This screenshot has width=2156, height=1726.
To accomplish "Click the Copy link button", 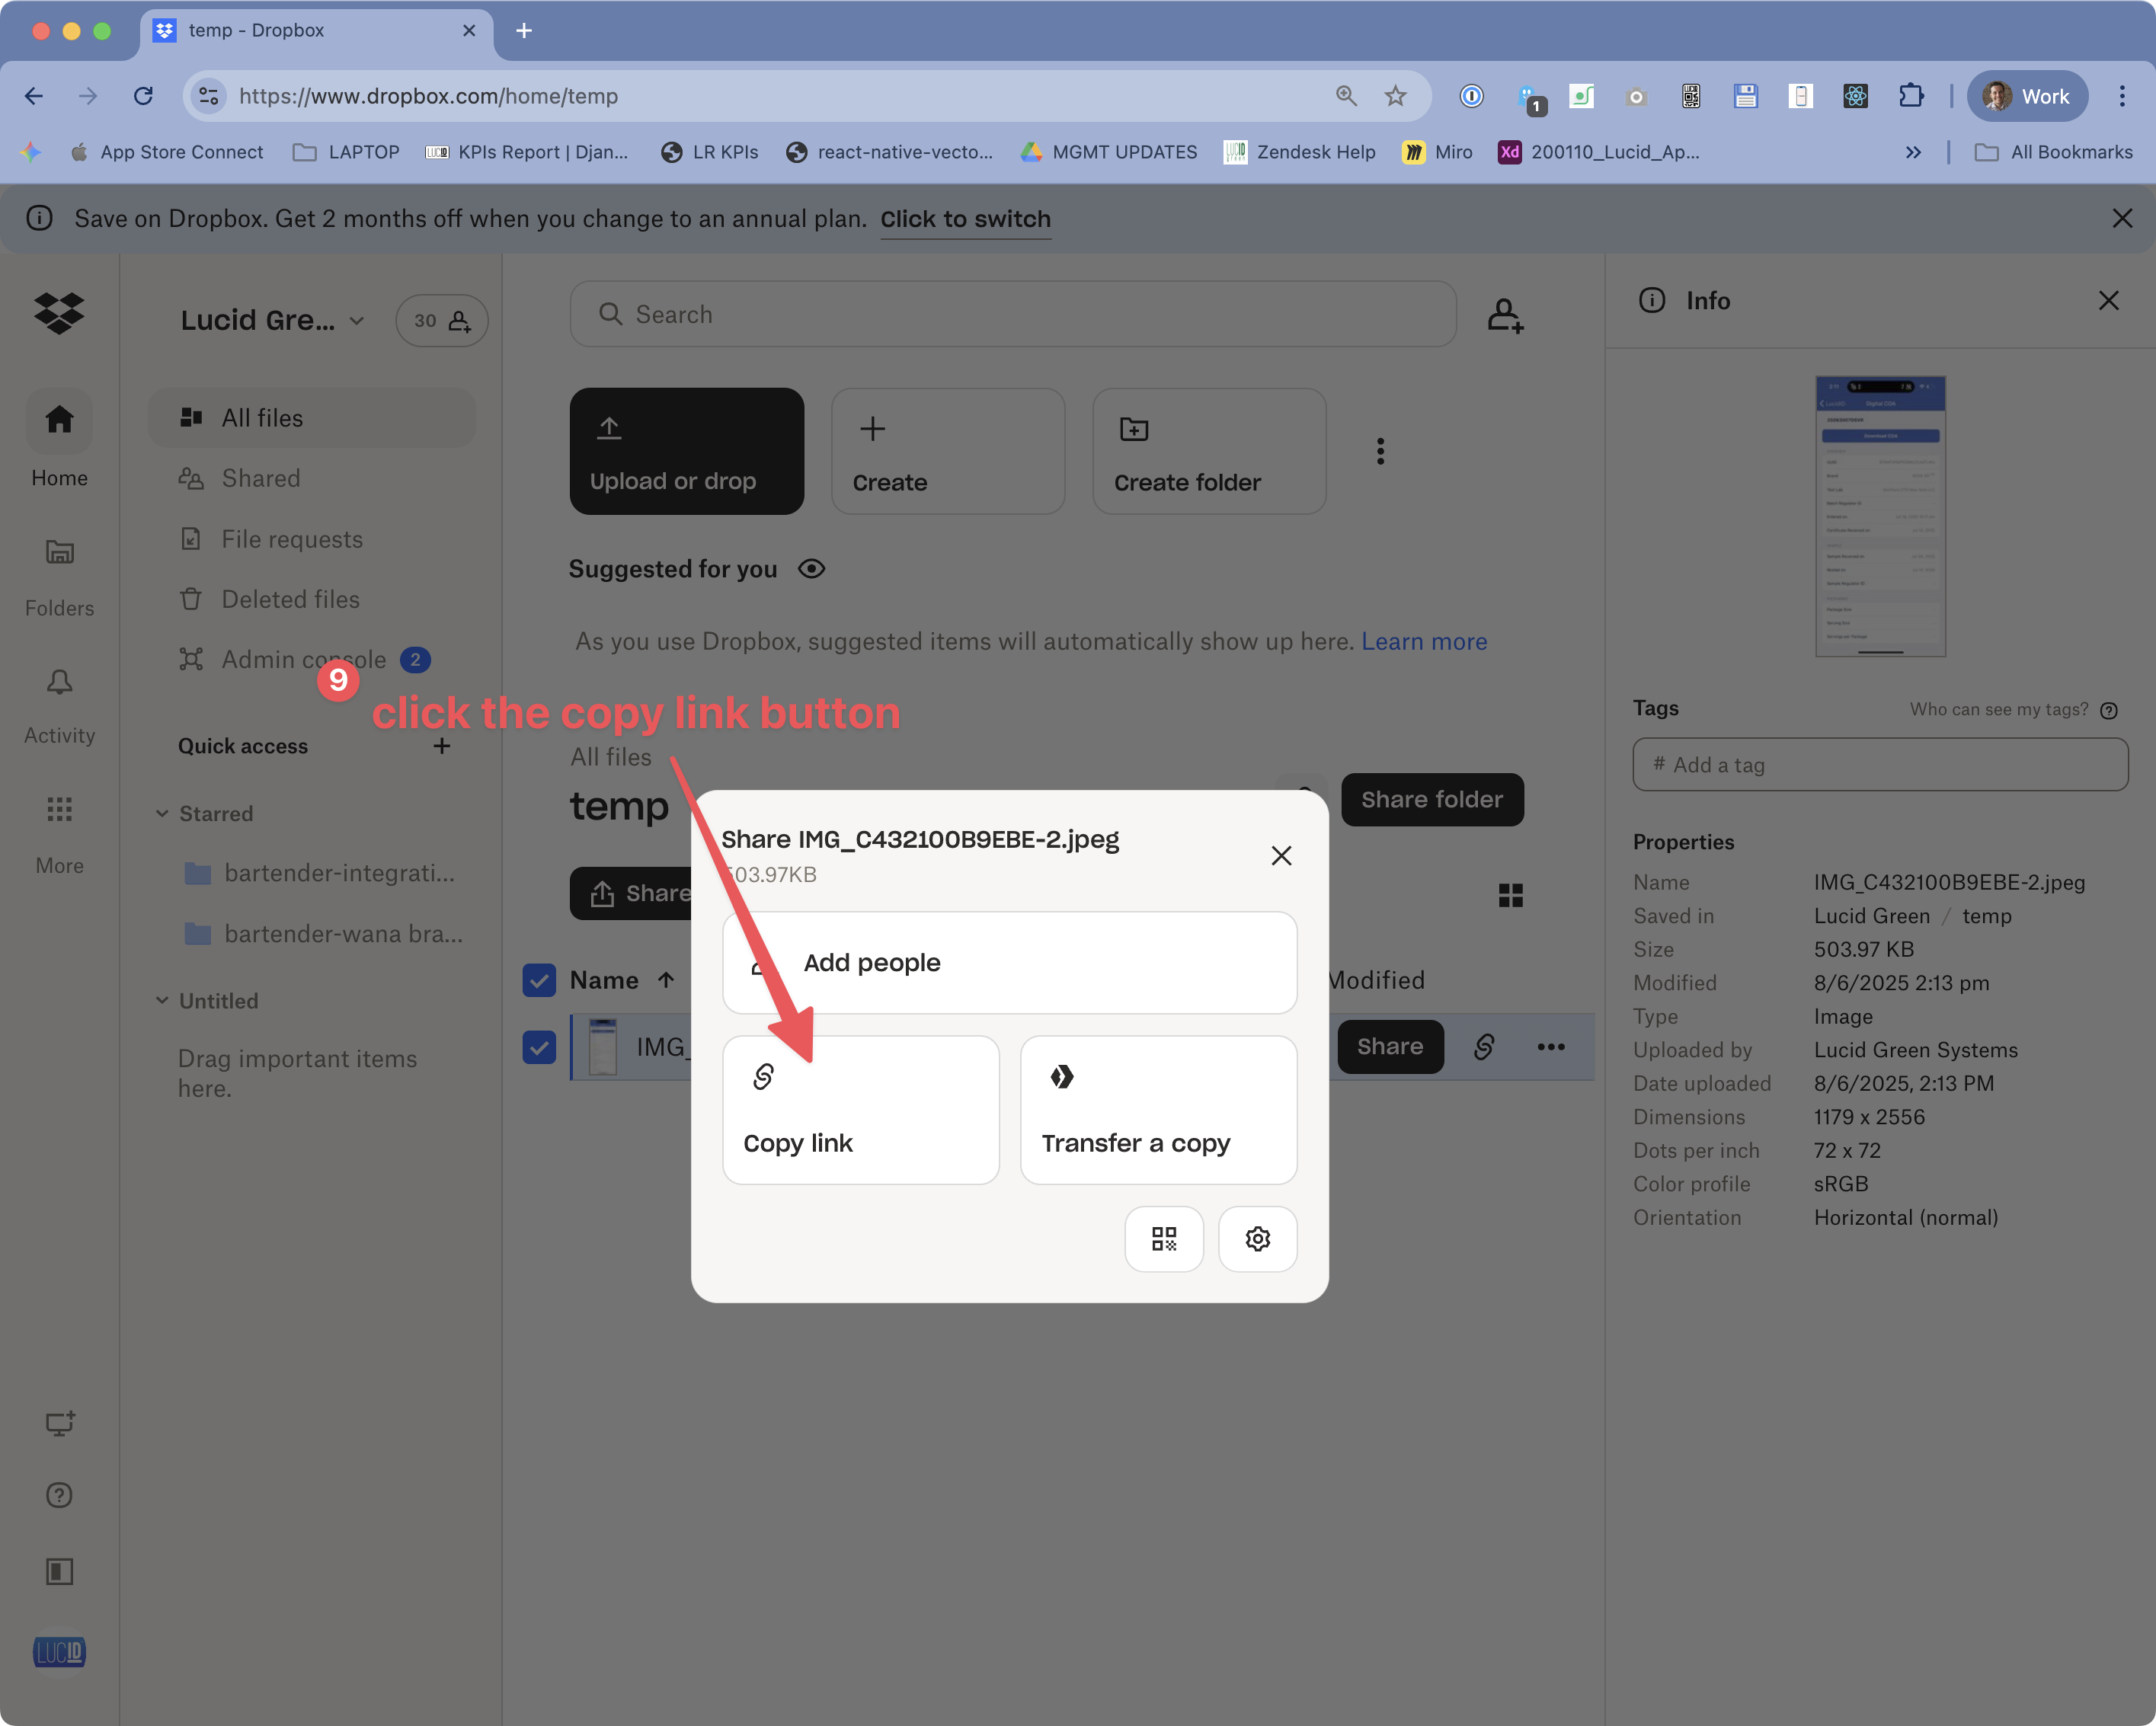I will coord(860,1110).
